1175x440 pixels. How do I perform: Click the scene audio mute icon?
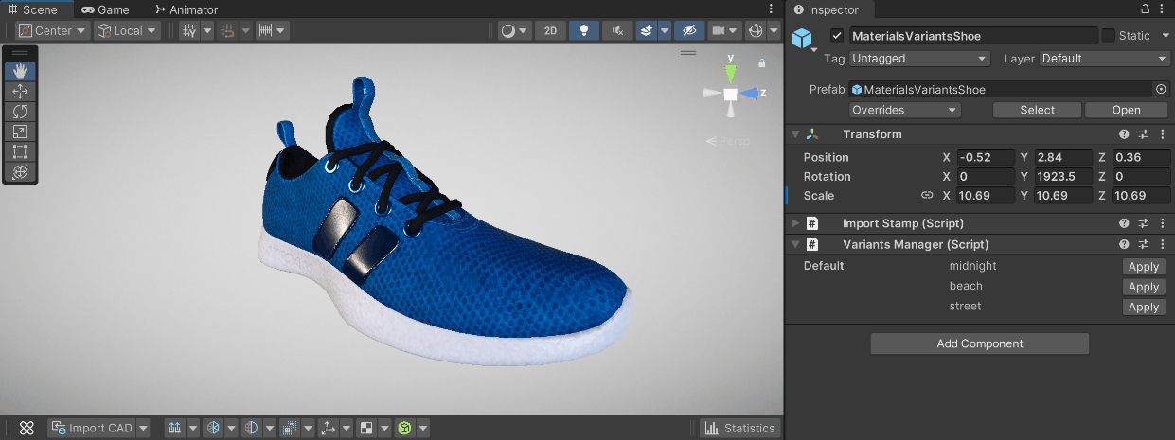click(617, 30)
